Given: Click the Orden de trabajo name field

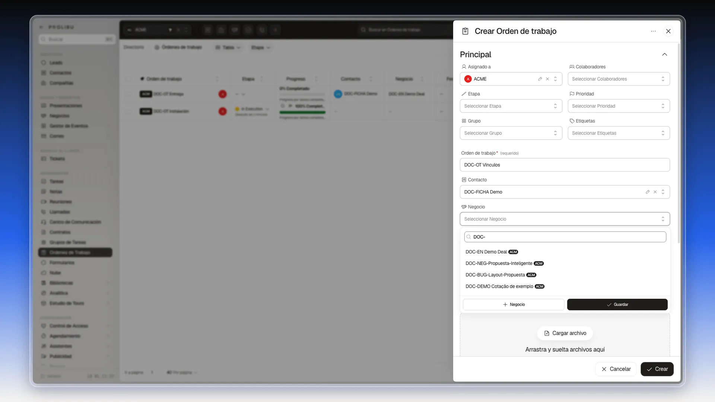Looking at the screenshot, I should pyautogui.click(x=565, y=165).
